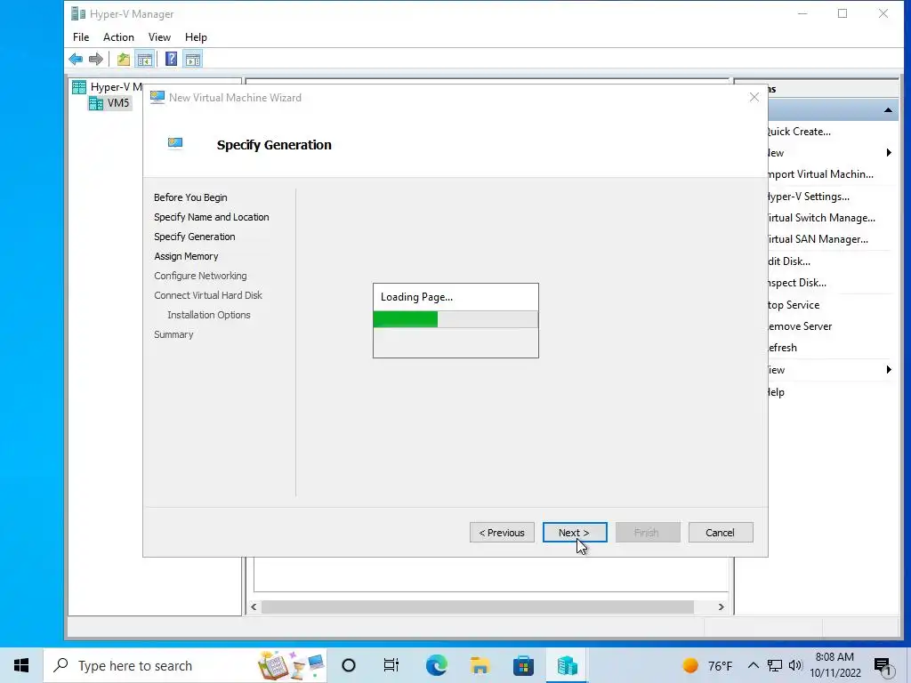Go to Assign Memory step
This screenshot has height=683, width=911.
tap(186, 256)
